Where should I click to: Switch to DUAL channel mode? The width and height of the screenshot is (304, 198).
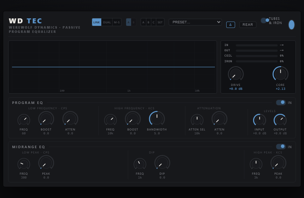pos(107,22)
